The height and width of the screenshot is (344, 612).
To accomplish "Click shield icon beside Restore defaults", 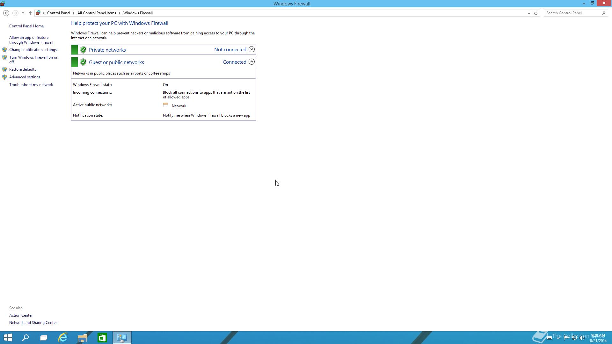I will click(4, 69).
